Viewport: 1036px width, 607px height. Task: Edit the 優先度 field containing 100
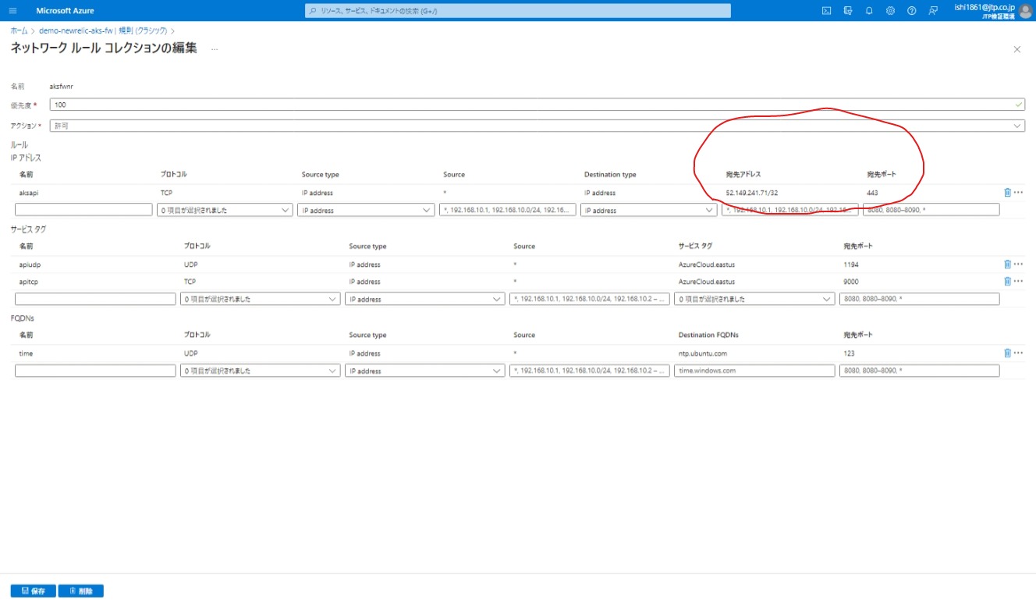(x=537, y=105)
